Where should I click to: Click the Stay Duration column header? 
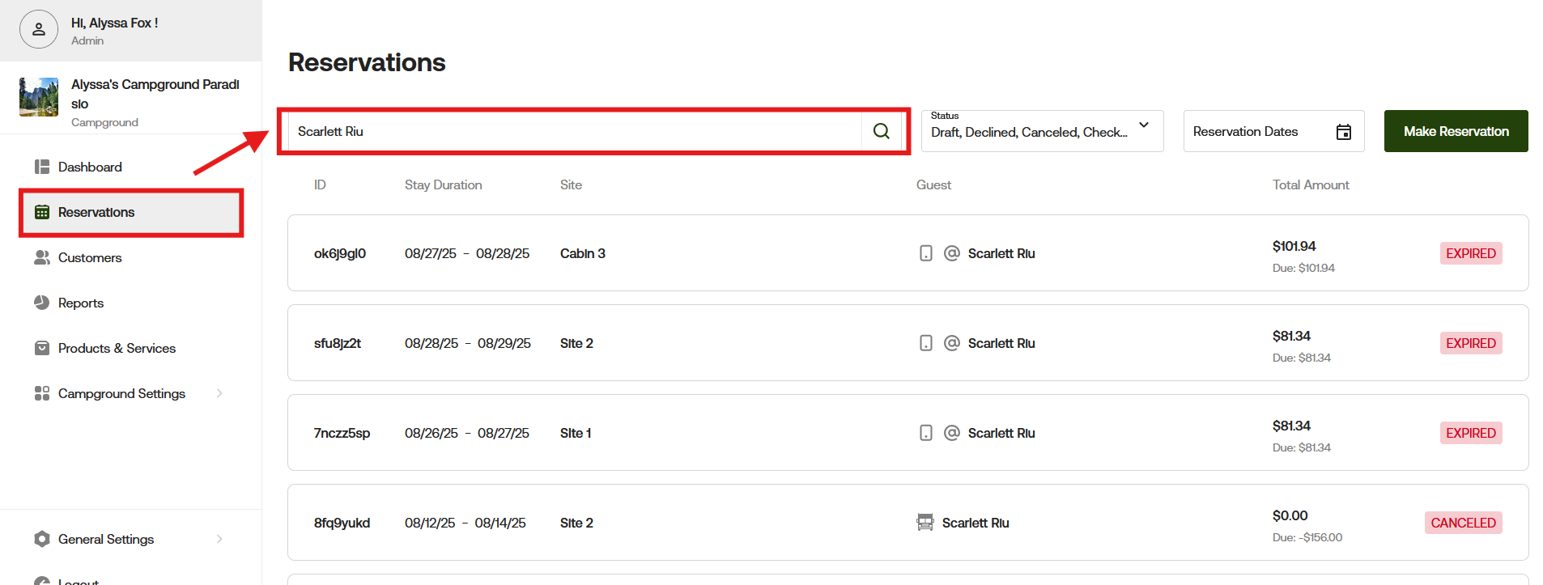click(444, 184)
